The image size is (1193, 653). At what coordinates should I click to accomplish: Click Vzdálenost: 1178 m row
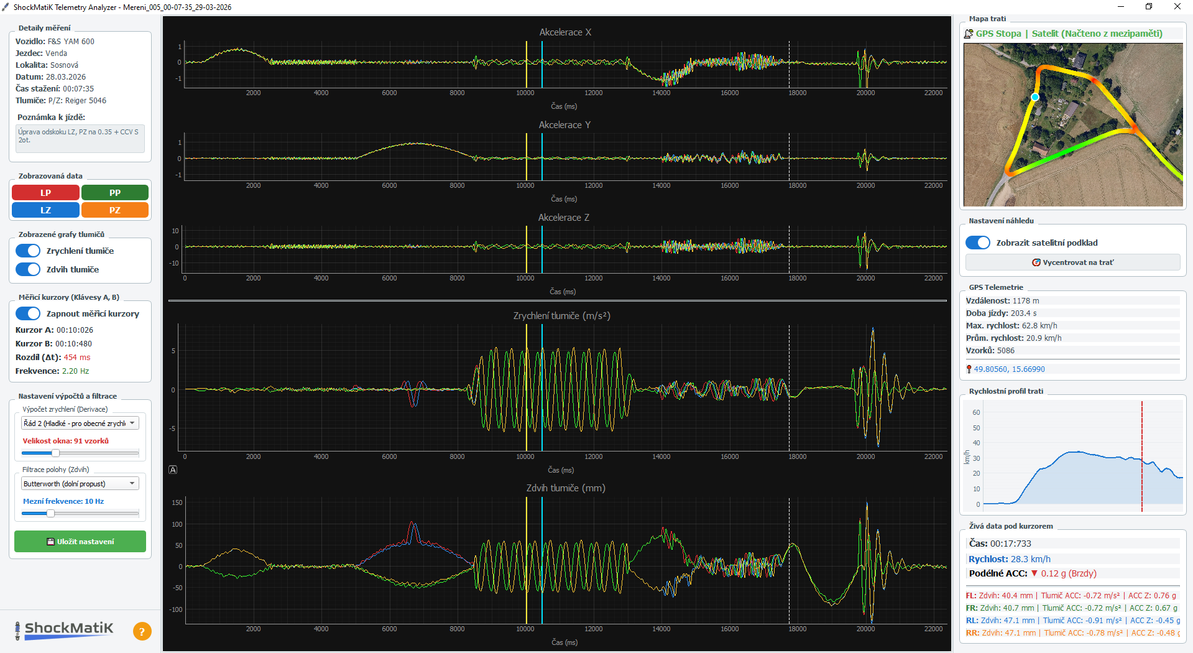click(x=1072, y=300)
